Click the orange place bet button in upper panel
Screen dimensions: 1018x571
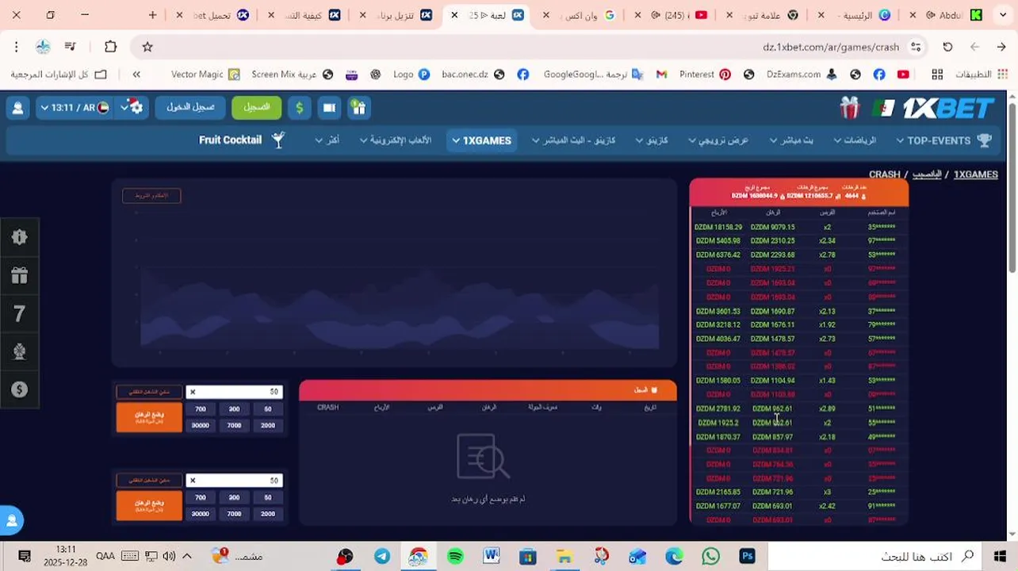pyautogui.click(x=149, y=417)
